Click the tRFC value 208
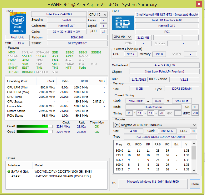This screenshot has width=205, height=195. pyautogui.click(x=195, y=113)
